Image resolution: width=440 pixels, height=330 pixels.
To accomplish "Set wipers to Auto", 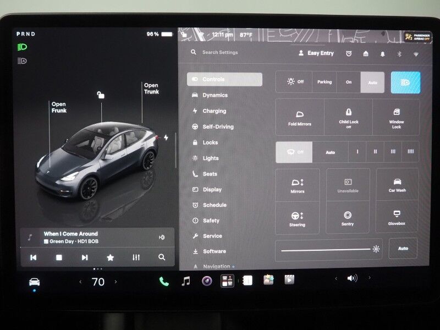I will 331,152.
